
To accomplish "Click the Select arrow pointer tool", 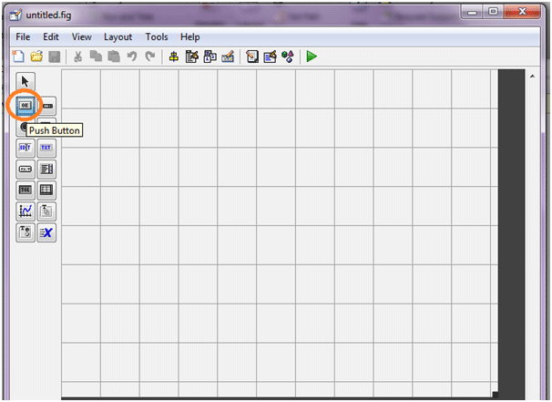I will point(26,82).
